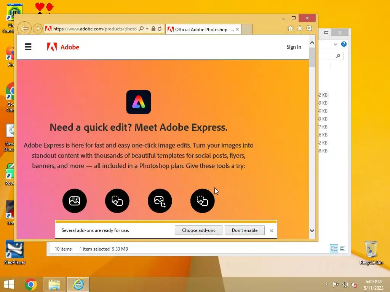Open the NeoPlanet desktop shortcut
This screenshot has width=390, height=292.
(x=15, y=252)
